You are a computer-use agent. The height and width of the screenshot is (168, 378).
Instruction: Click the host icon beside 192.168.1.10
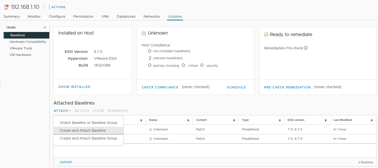click(x=6, y=7)
